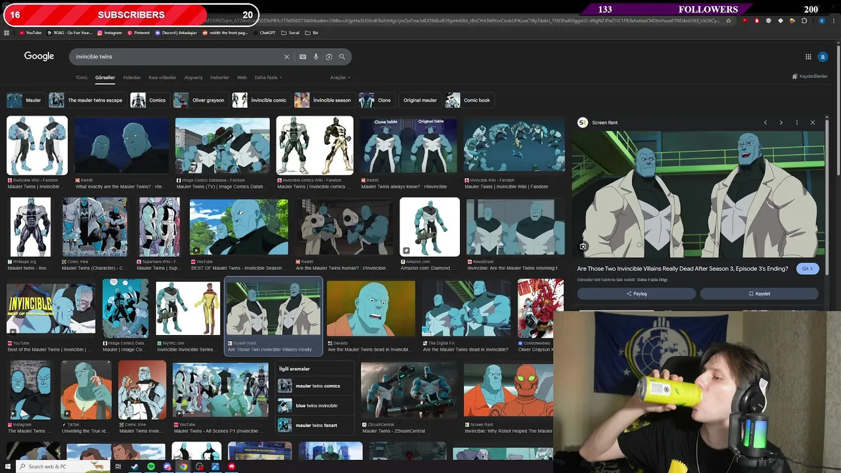
Task: Expand the Araçlar tools dropdown
Action: [x=340, y=78]
